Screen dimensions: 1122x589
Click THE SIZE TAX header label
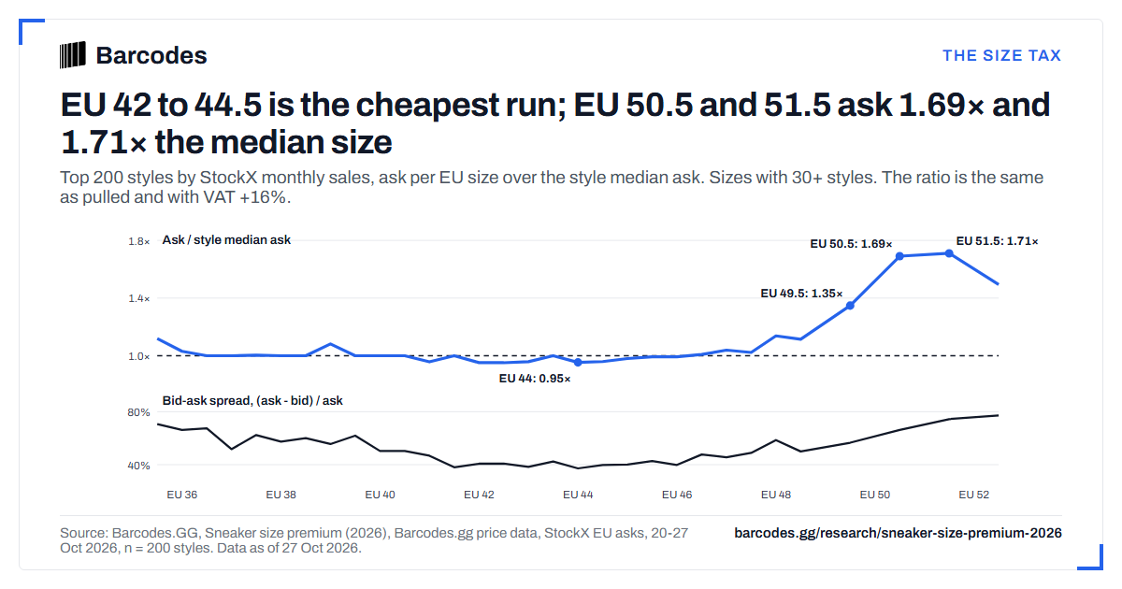pos(1001,55)
